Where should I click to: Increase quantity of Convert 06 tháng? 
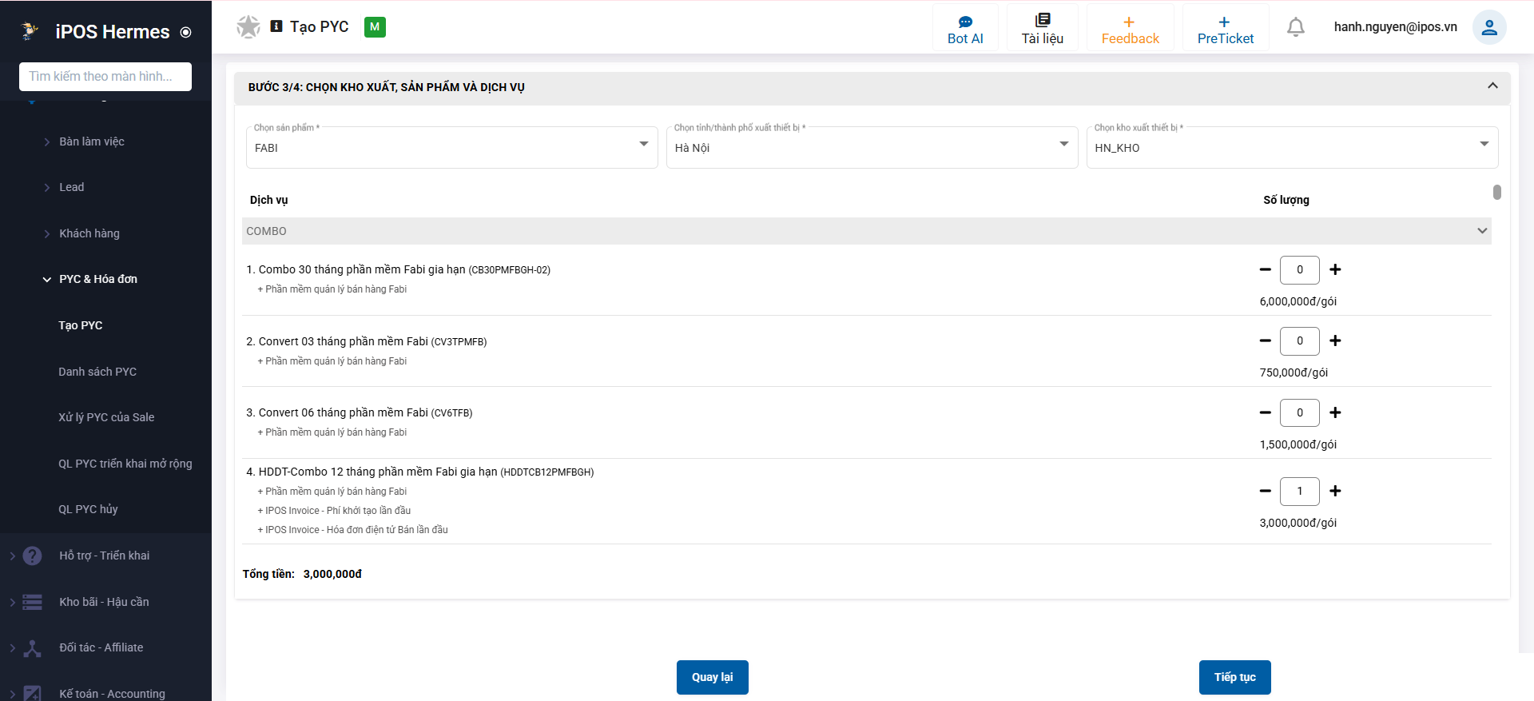[1335, 413]
